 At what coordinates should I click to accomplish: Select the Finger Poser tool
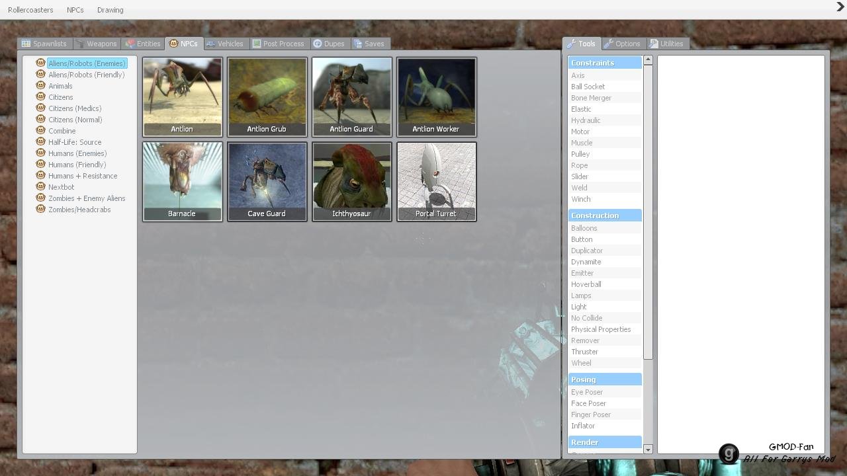(x=605, y=415)
